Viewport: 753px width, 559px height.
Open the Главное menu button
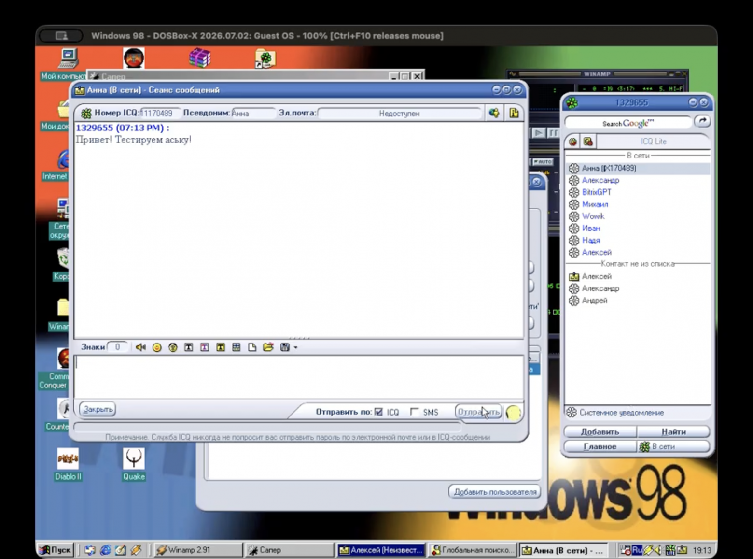(600, 447)
